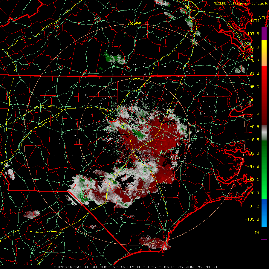The height and width of the screenshot is (269, 269).
Task: Click the 0.5 DEG elevation text
Action: (146, 267)
